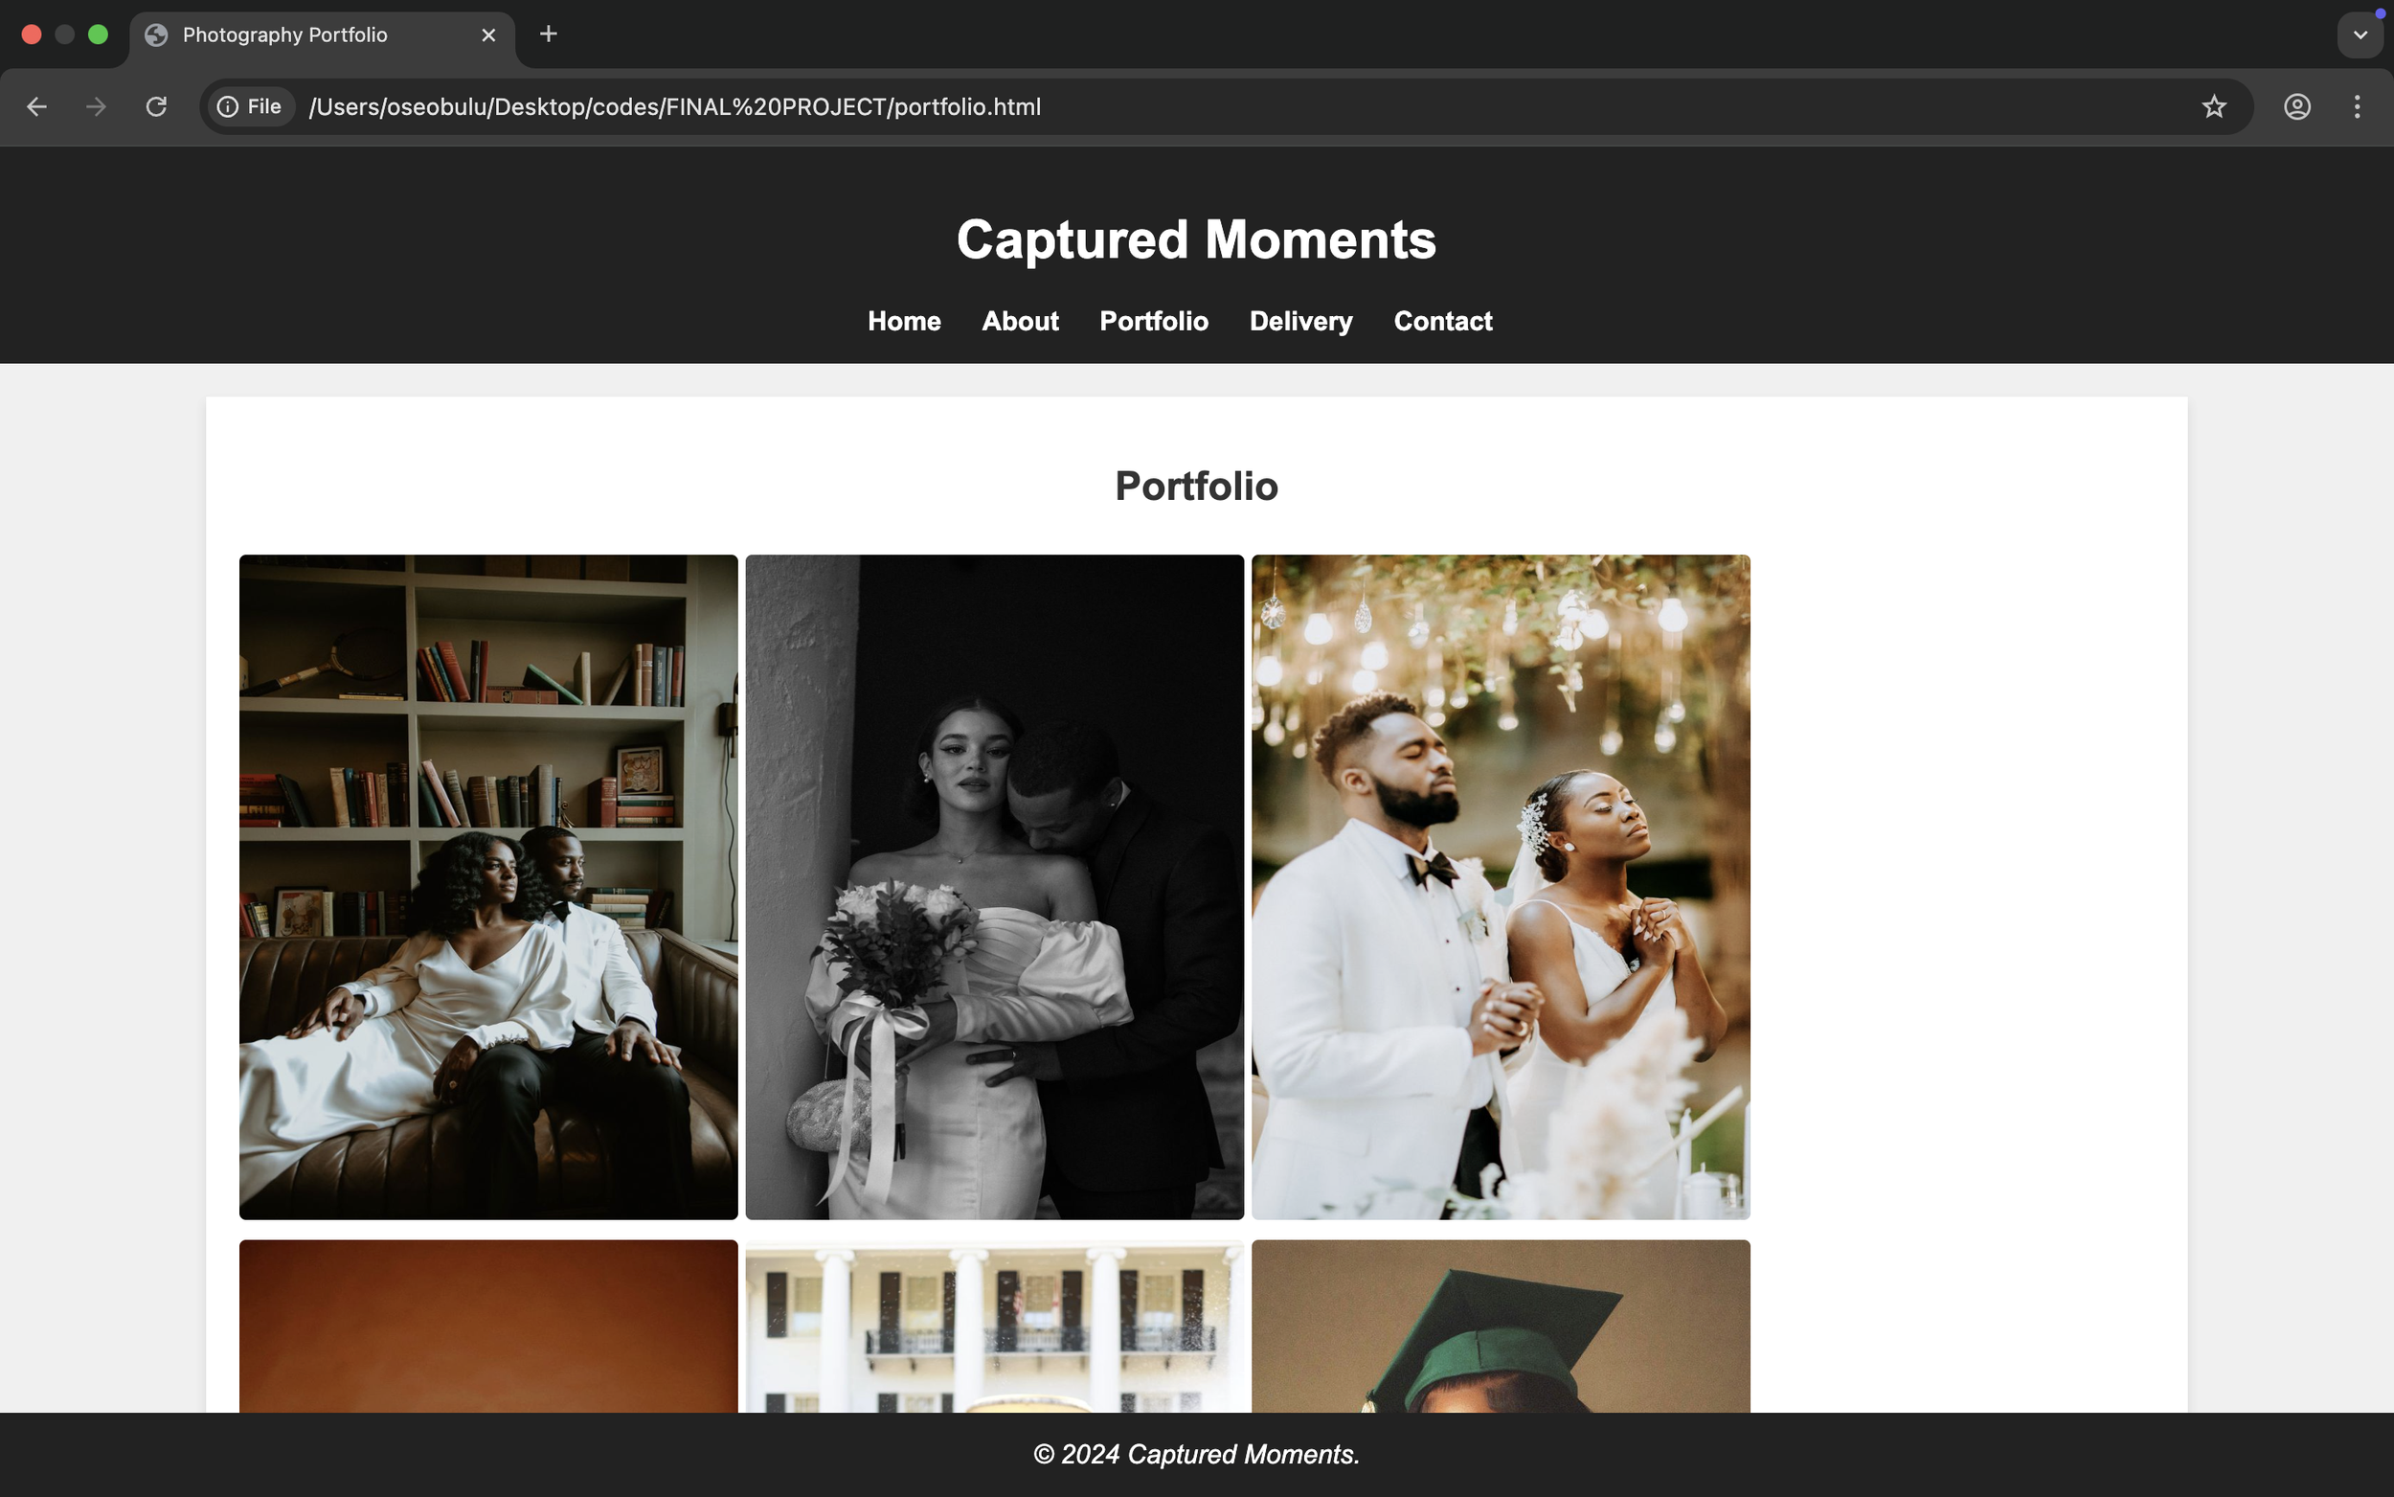The width and height of the screenshot is (2394, 1497).
Task: Open the couple on leather couch photo
Action: coord(488,886)
